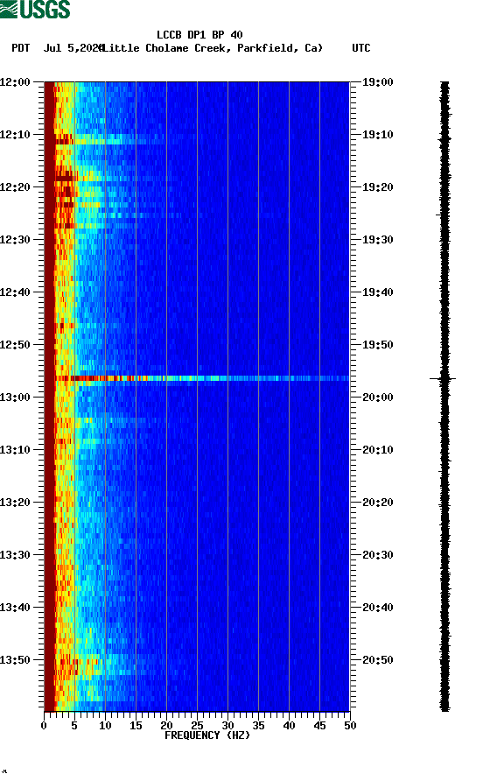Image resolution: width=483 pixels, height=781 pixels.
Task: Click the title text 'LCCB DP1 BP 40'
Action: (199, 35)
